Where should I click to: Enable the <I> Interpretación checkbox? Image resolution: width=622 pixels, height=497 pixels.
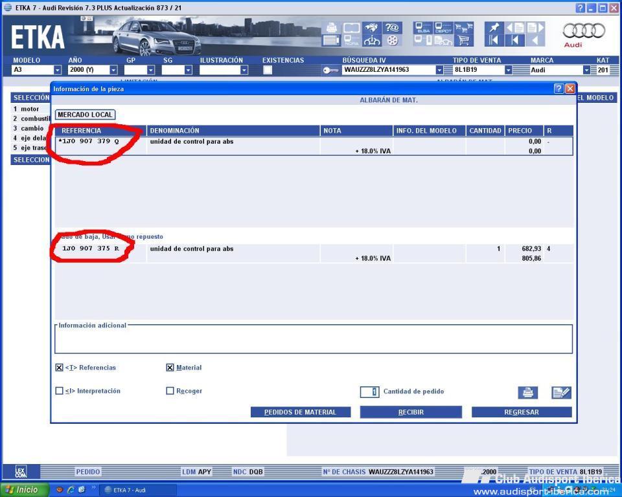pyautogui.click(x=59, y=391)
